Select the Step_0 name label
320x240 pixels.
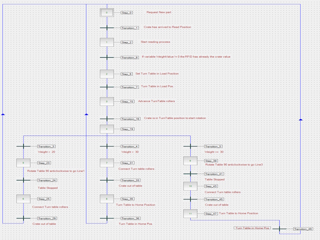pyautogui.click(x=127, y=13)
